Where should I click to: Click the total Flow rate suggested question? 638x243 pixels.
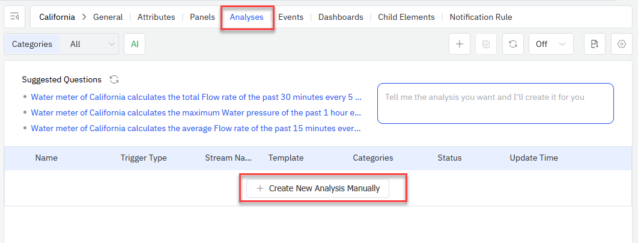click(x=196, y=96)
